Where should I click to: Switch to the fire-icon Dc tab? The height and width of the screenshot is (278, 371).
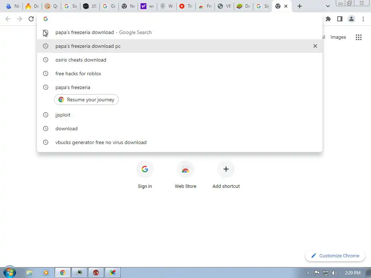point(32,6)
